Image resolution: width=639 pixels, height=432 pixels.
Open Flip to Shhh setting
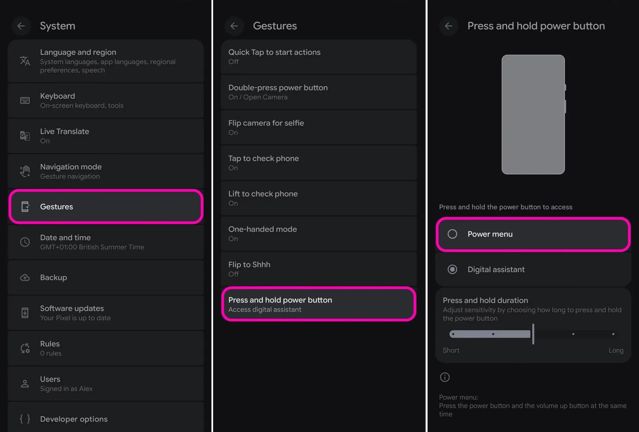pos(318,269)
